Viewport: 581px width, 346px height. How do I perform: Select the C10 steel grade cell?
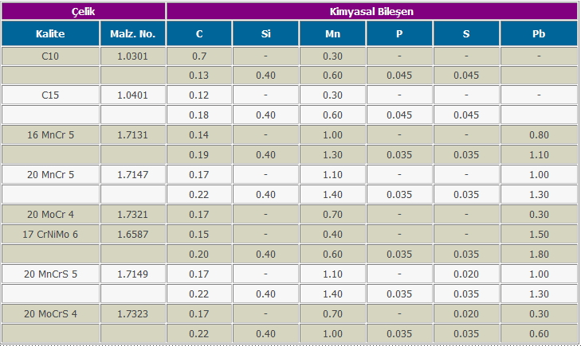tap(50, 56)
